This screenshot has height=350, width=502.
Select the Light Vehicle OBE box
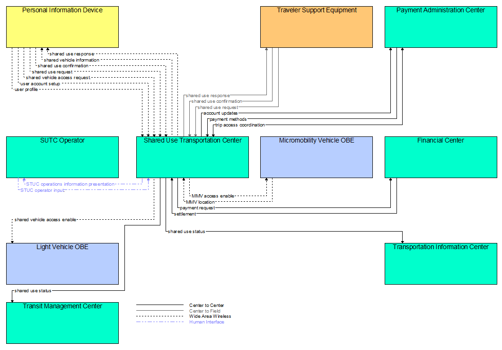pos(62,264)
